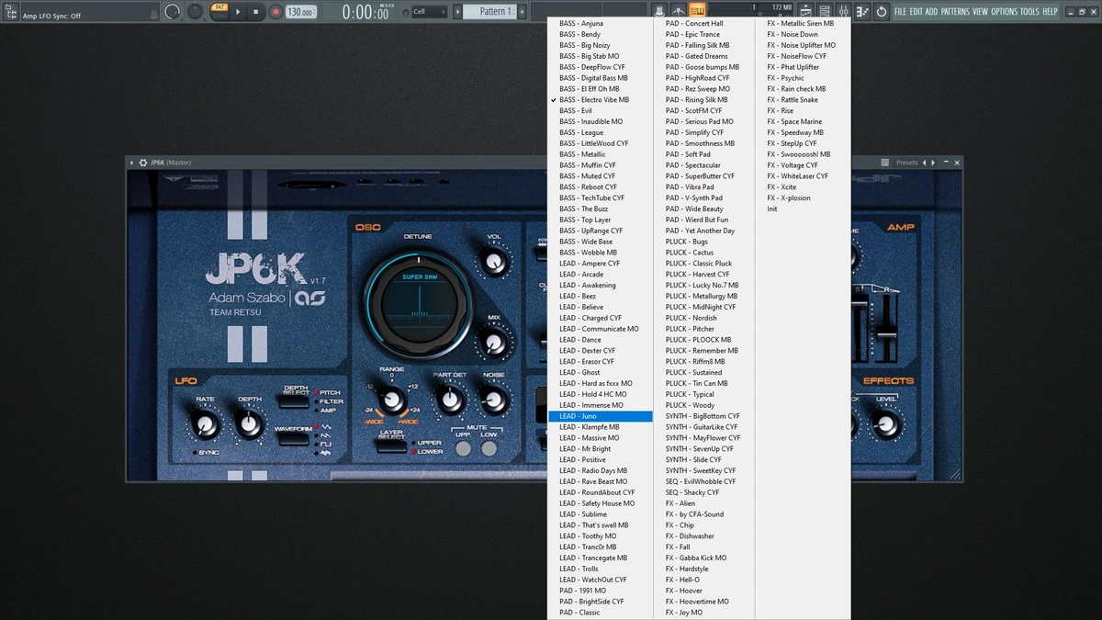This screenshot has width=1102, height=620.
Task: Open the PATTERNS menu
Action: [x=955, y=12]
